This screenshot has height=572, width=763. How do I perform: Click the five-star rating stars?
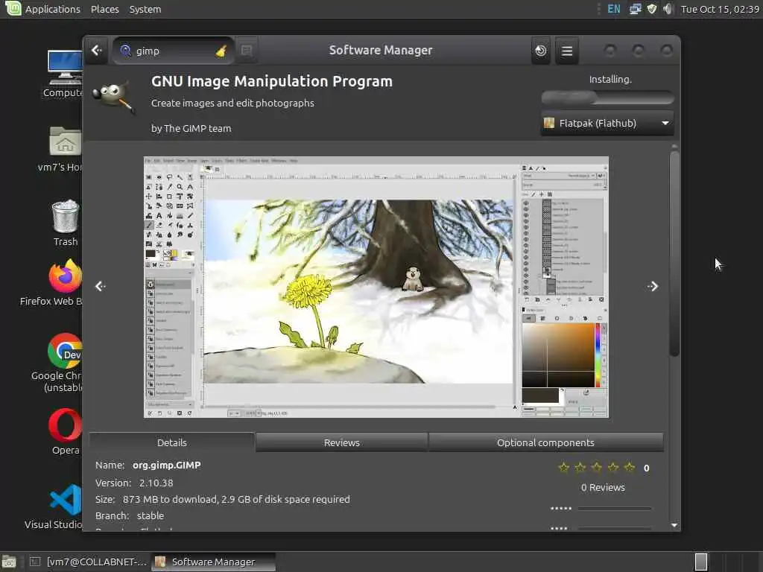[597, 468]
